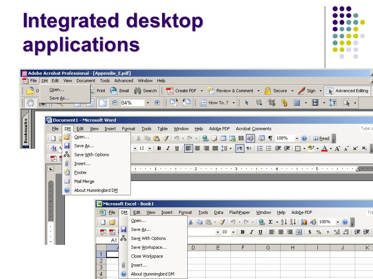Select the Crop tool in Acrobat
Viewport: 373px width, 279px height.
[x=272, y=103]
